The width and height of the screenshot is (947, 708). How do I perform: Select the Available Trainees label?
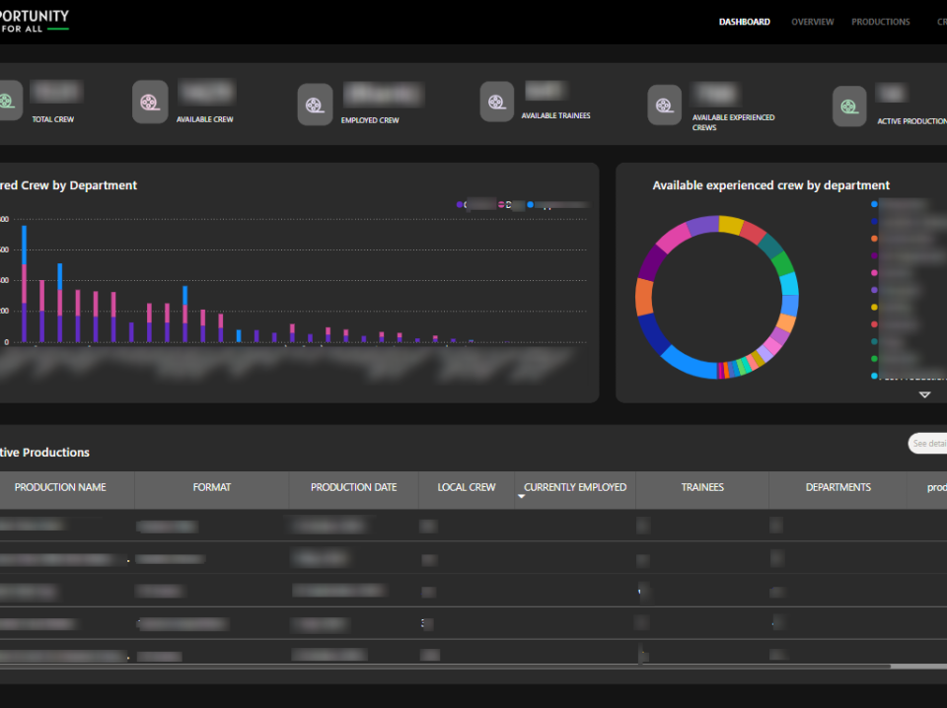pos(555,115)
